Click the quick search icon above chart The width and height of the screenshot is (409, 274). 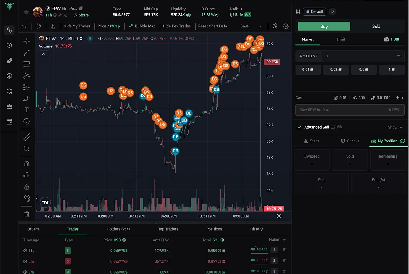[x=275, y=26]
